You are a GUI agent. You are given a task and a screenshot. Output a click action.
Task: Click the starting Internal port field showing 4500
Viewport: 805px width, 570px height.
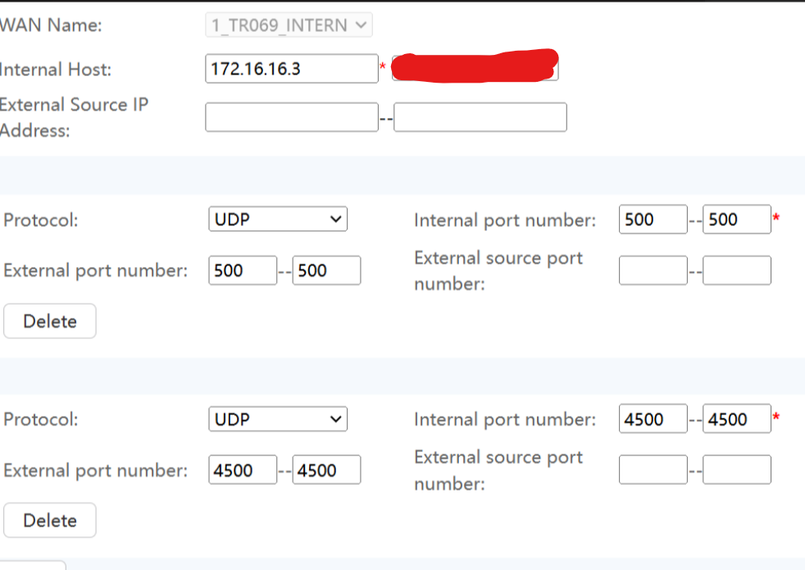(653, 418)
